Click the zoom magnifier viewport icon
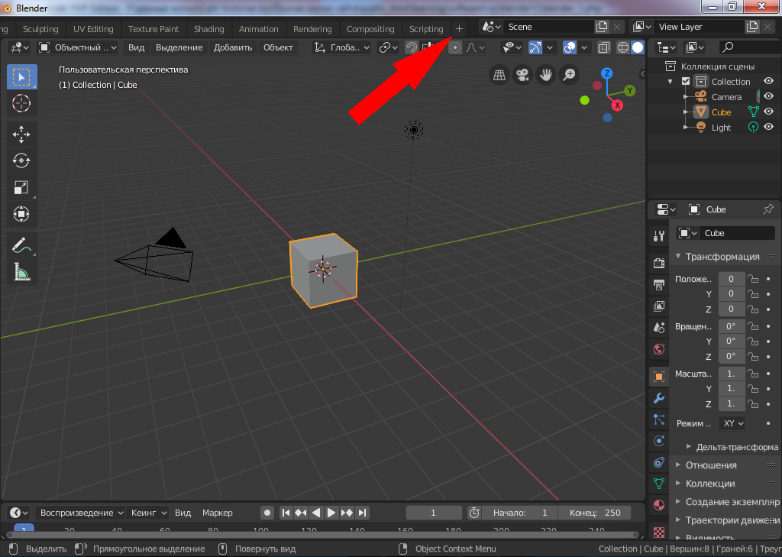This screenshot has width=782, height=557. 569,75
